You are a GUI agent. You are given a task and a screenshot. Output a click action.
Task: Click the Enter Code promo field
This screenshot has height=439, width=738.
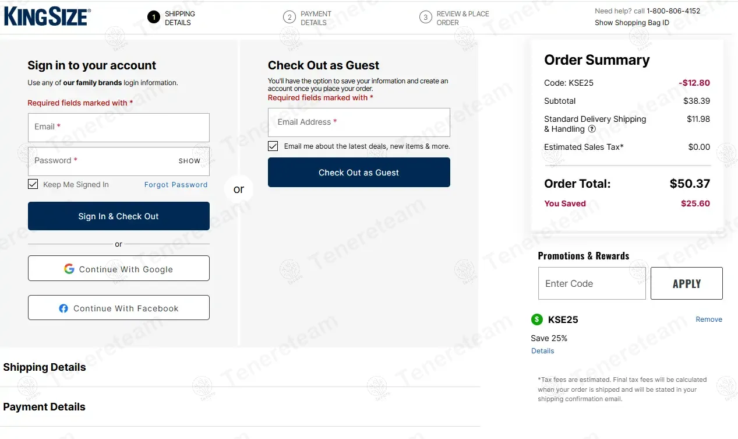592,283
